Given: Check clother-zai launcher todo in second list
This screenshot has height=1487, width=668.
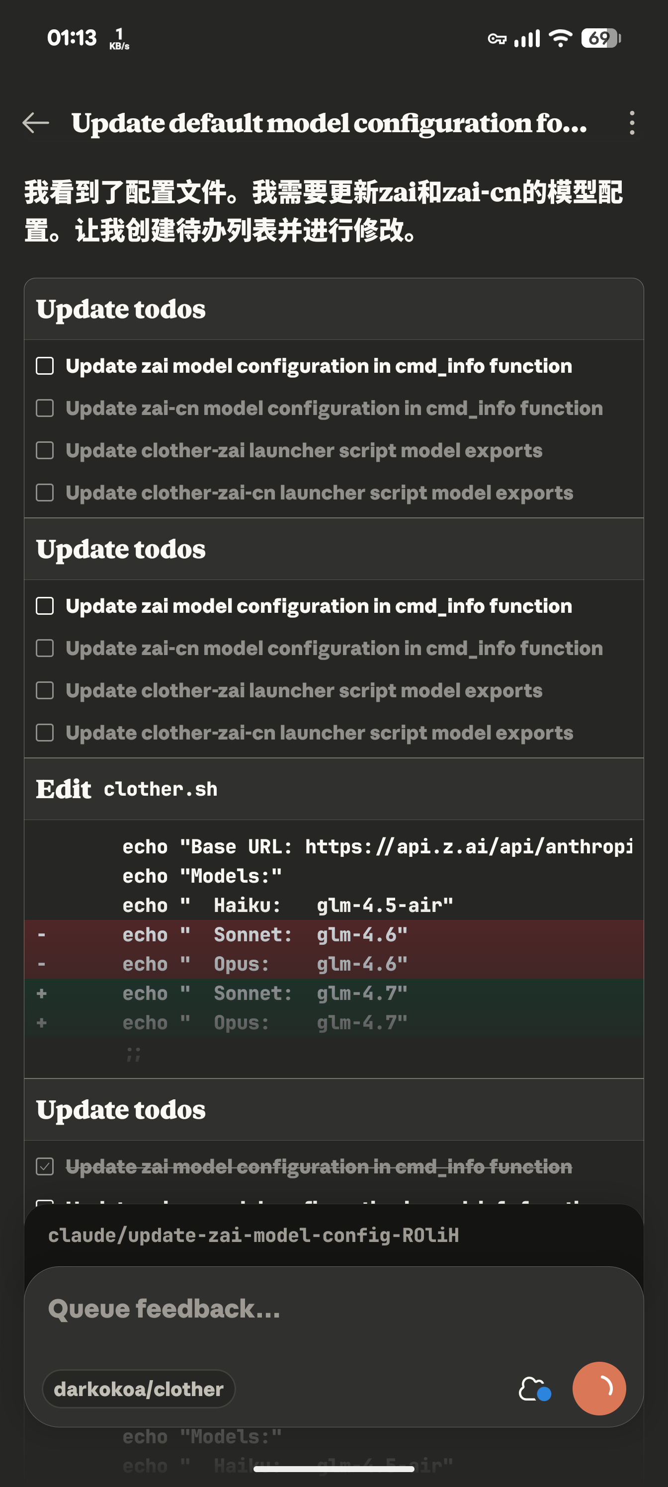Looking at the screenshot, I should coord(45,690).
